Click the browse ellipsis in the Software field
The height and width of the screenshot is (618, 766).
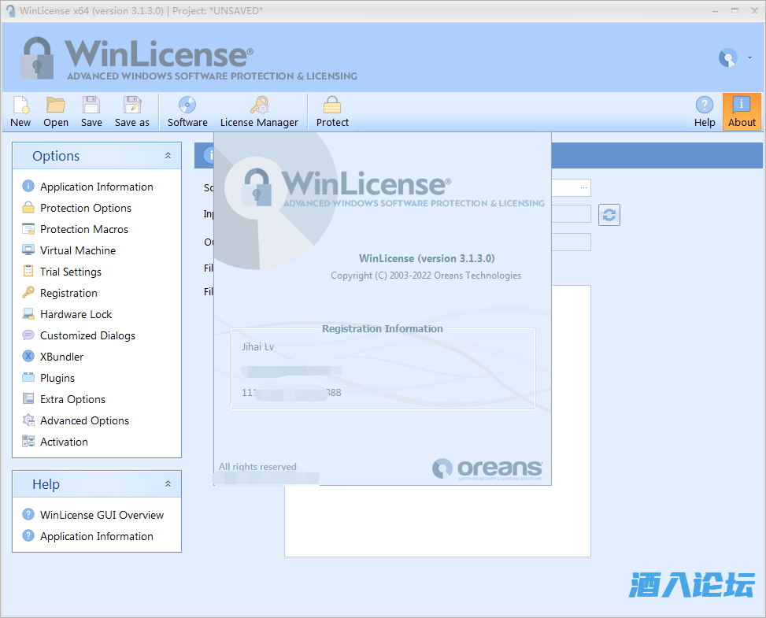pyautogui.click(x=583, y=187)
